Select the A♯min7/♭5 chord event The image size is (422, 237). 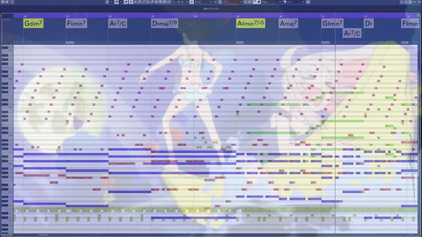251,23
